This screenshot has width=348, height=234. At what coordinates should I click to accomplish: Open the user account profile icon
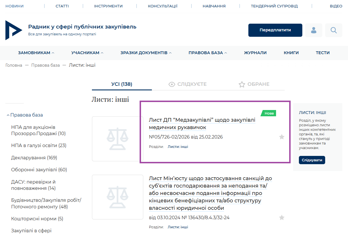pos(313,30)
